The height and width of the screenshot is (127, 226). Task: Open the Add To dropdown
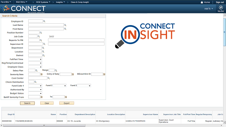[209, 9]
